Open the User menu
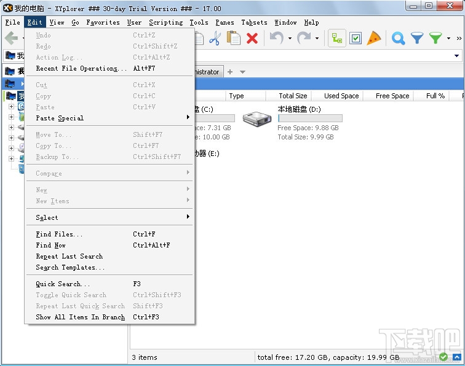 pos(134,22)
